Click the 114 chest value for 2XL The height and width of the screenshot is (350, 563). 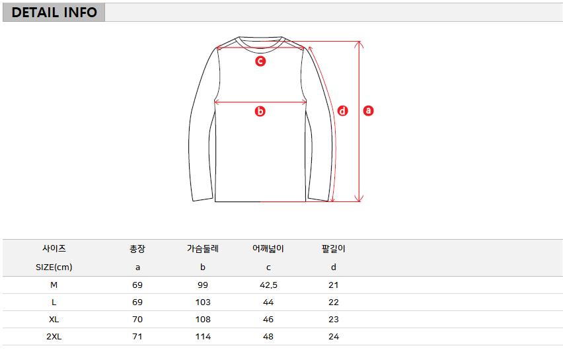pyautogui.click(x=203, y=337)
